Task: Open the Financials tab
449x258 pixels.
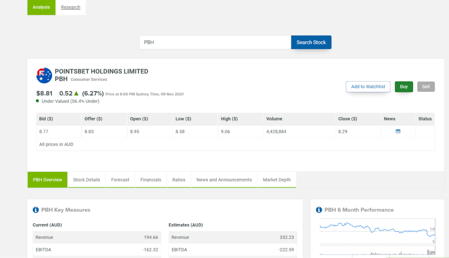Action: (151, 180)
